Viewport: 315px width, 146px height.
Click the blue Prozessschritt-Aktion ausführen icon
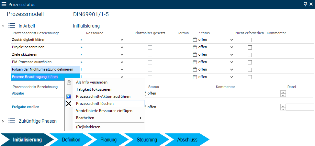tap(69, 96)
